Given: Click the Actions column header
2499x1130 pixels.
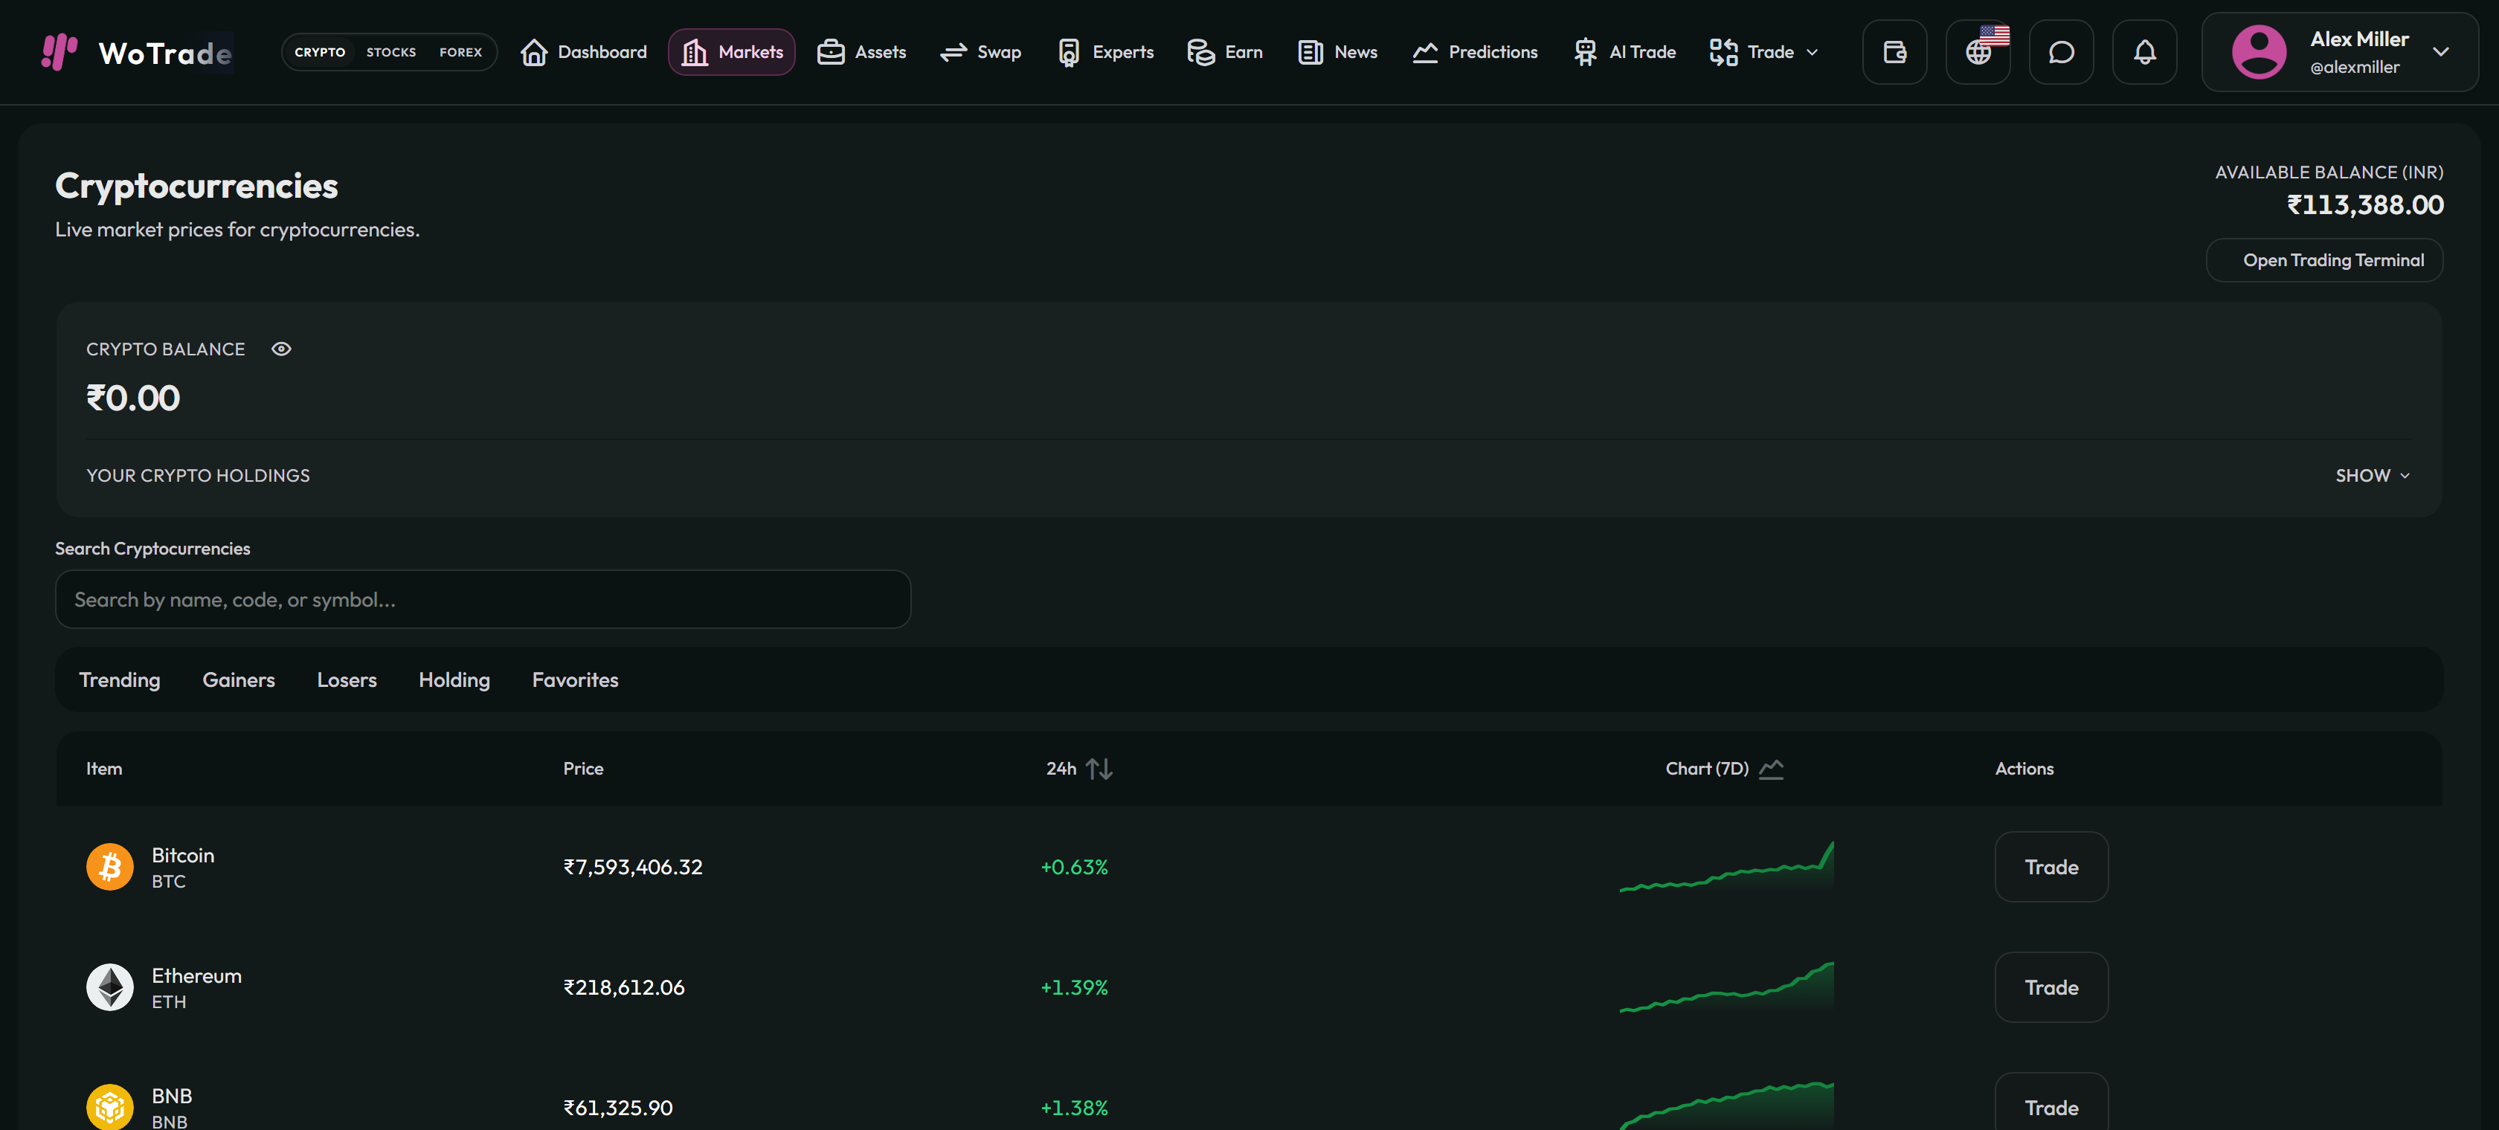Looking at the screenshot, I should (x=2024, y=768).
